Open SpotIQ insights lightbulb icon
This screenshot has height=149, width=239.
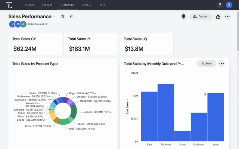tap(183, 16)
